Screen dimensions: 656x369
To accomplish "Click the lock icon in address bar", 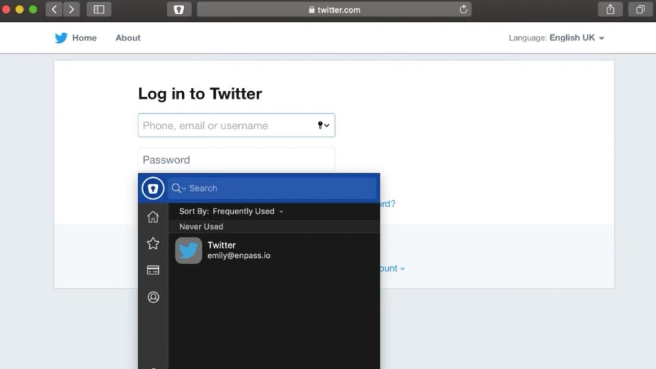I will pyautogui.click(x=311, y=9).
